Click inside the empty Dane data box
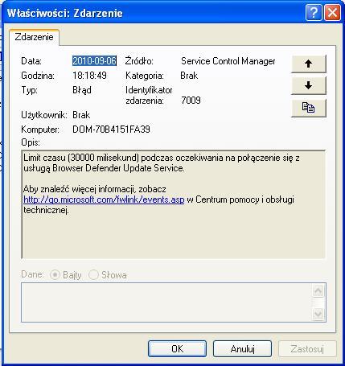This screenshot has height=366, width=345. [x=166, y=302]
